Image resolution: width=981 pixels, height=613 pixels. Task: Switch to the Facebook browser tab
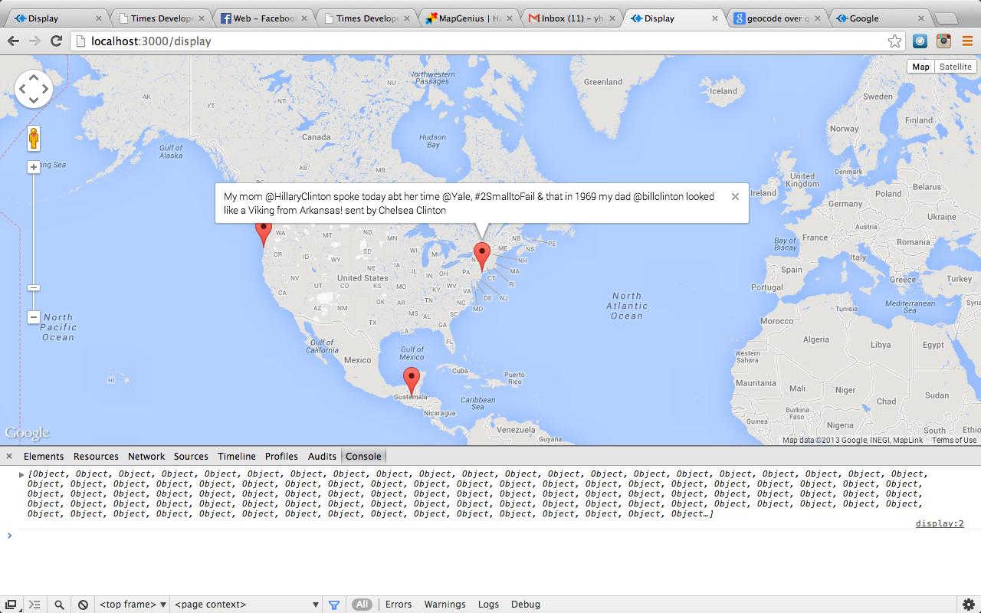[x=263, y=18]
